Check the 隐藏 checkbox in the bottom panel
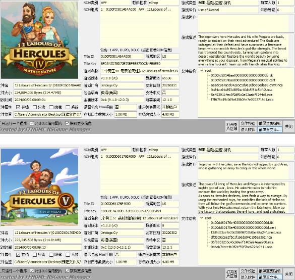Image resolution: width=295 pixels, height=280 pixels. pyautogui.click(x=51, y=255)
